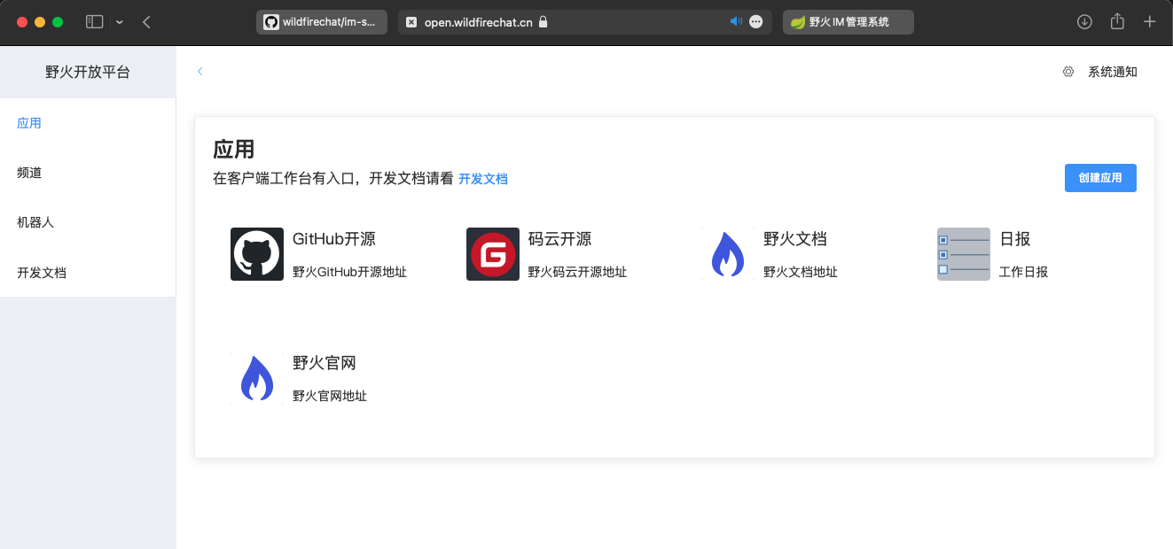
Task: Click the 系统通知 label
Action: [1113, 72]
